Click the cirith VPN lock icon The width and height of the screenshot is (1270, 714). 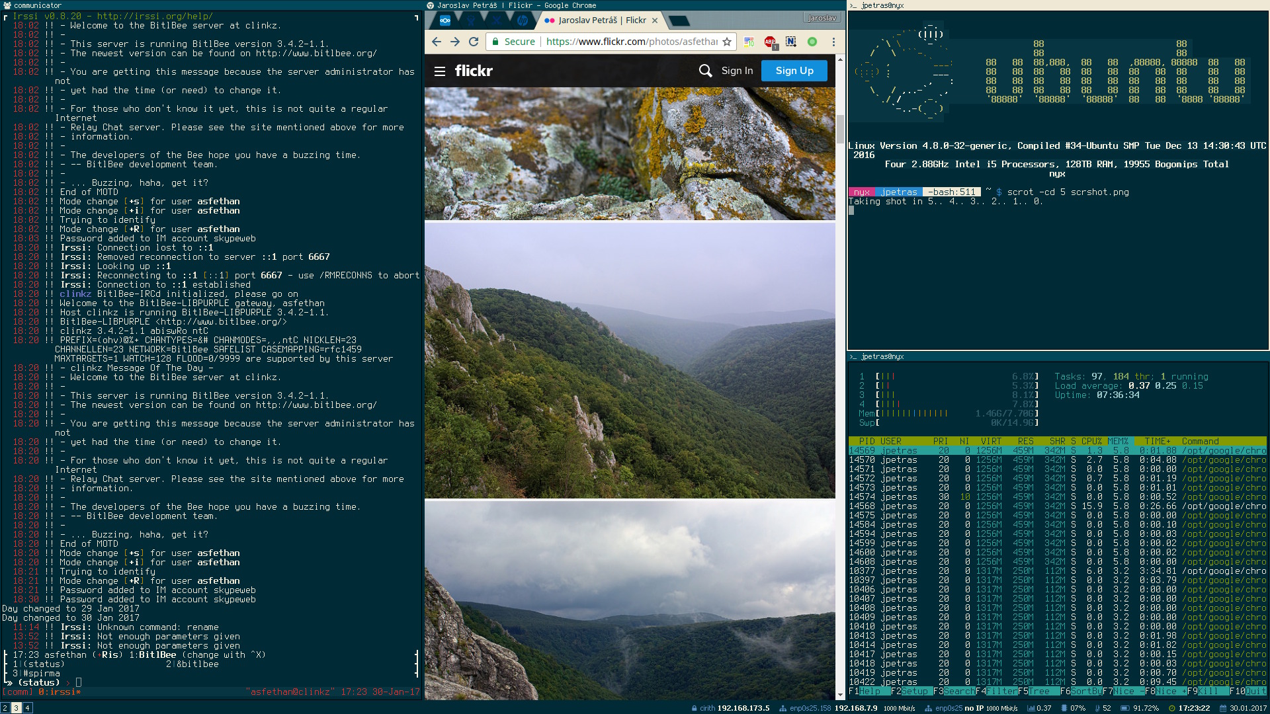point(694,708)
